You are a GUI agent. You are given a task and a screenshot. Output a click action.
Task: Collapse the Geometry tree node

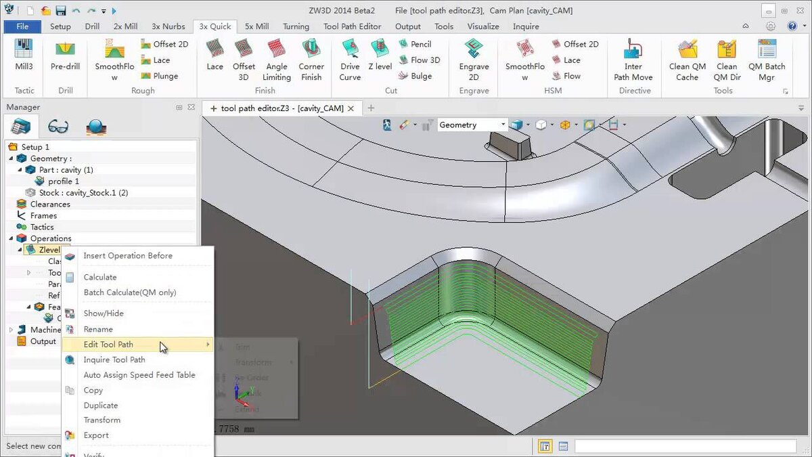pyautogui.click(x=12, y=158)
